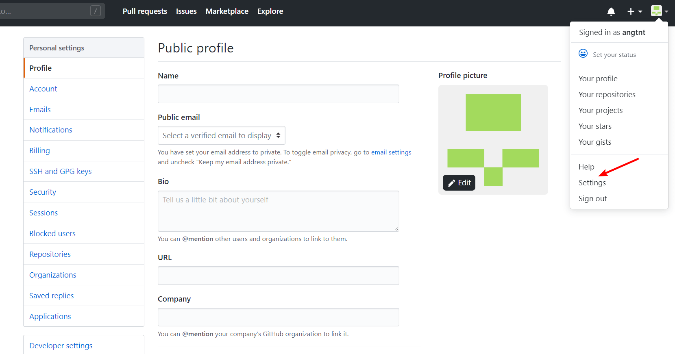Screen dimensions: 675x354
Task: Click the user avatar menu icon
Action: click(x=658, y=11)
